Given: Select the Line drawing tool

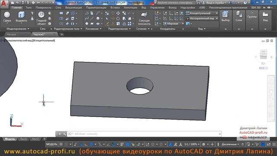Looking at the screenshot, I should click(92, 18).
